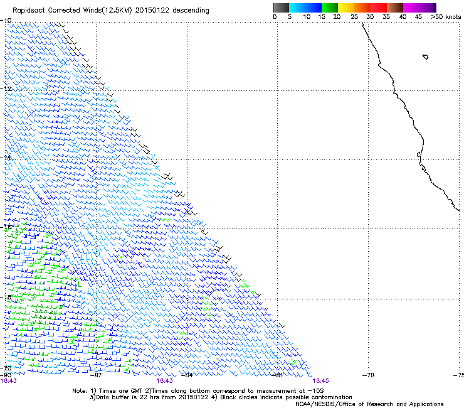Click the small island outline inland of coast

[425, 56]
